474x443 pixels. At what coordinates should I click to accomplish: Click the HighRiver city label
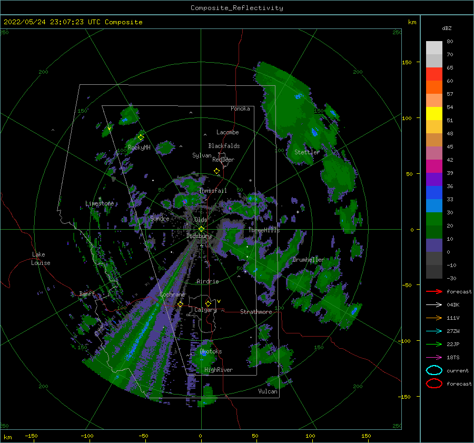click(x=219, y=370)
